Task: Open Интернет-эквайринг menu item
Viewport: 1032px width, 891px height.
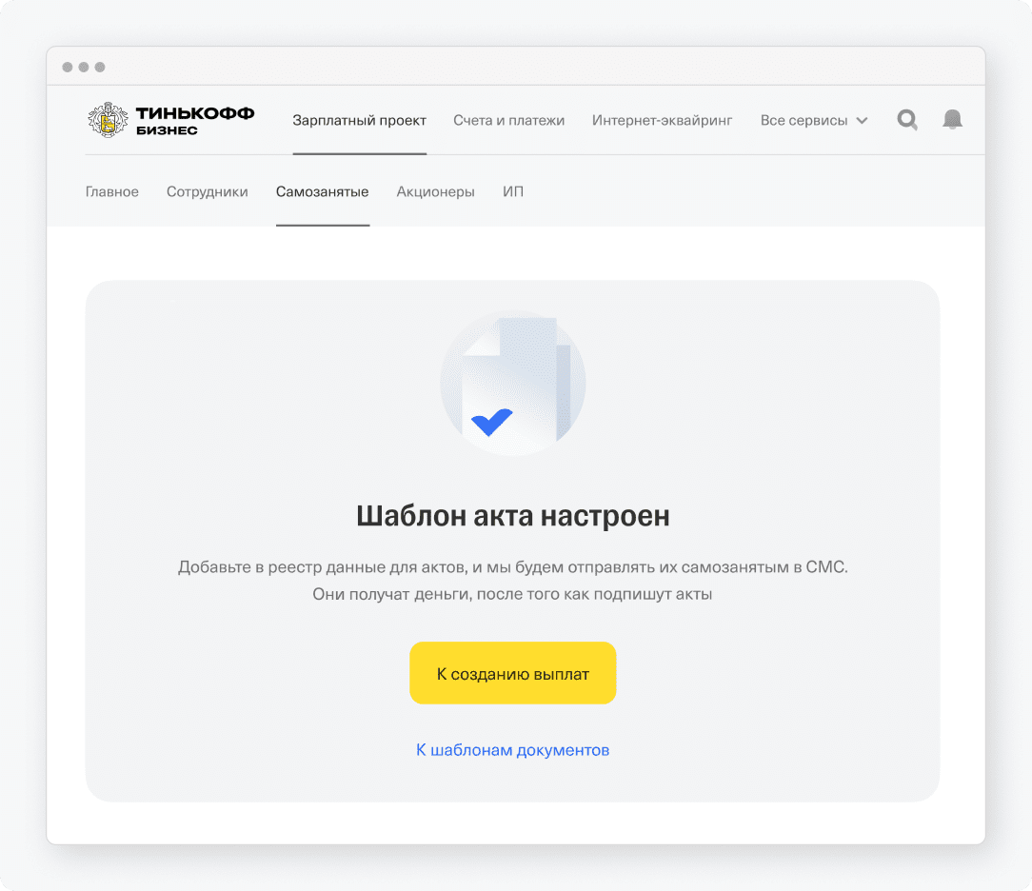Action: pyautogui.click(x=662, y=121)
